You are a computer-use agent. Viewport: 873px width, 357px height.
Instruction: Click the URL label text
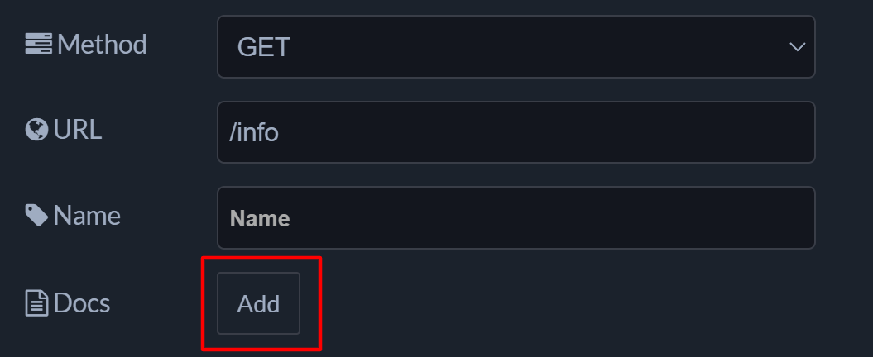tap(78, 130)
